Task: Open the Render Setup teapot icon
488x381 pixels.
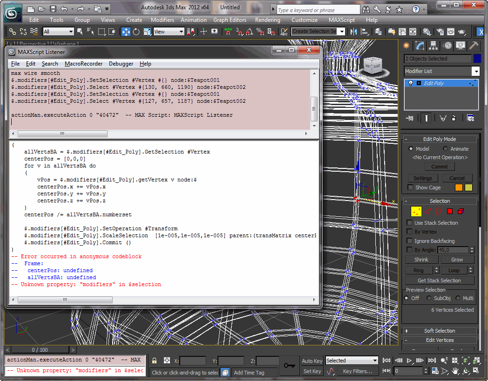Action: click(440, 32)
